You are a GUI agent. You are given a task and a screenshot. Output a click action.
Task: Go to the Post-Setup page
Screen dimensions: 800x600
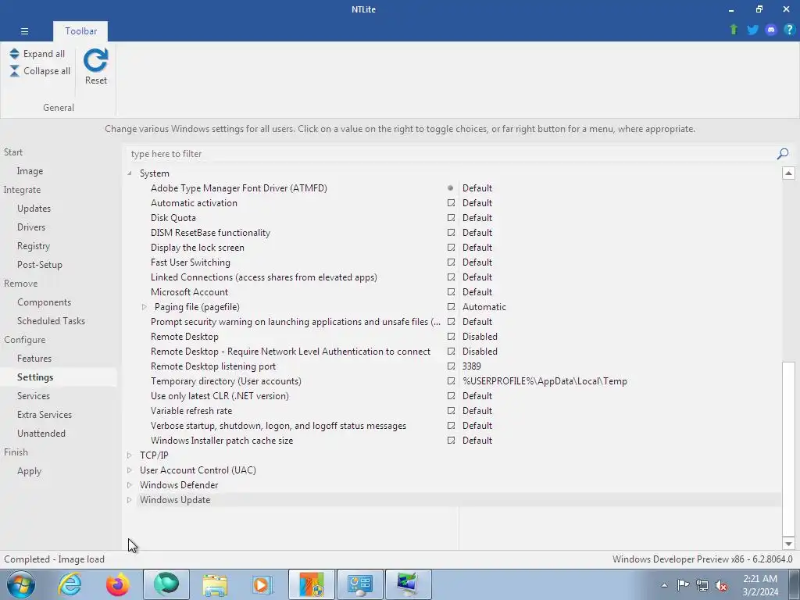(39, 265)
